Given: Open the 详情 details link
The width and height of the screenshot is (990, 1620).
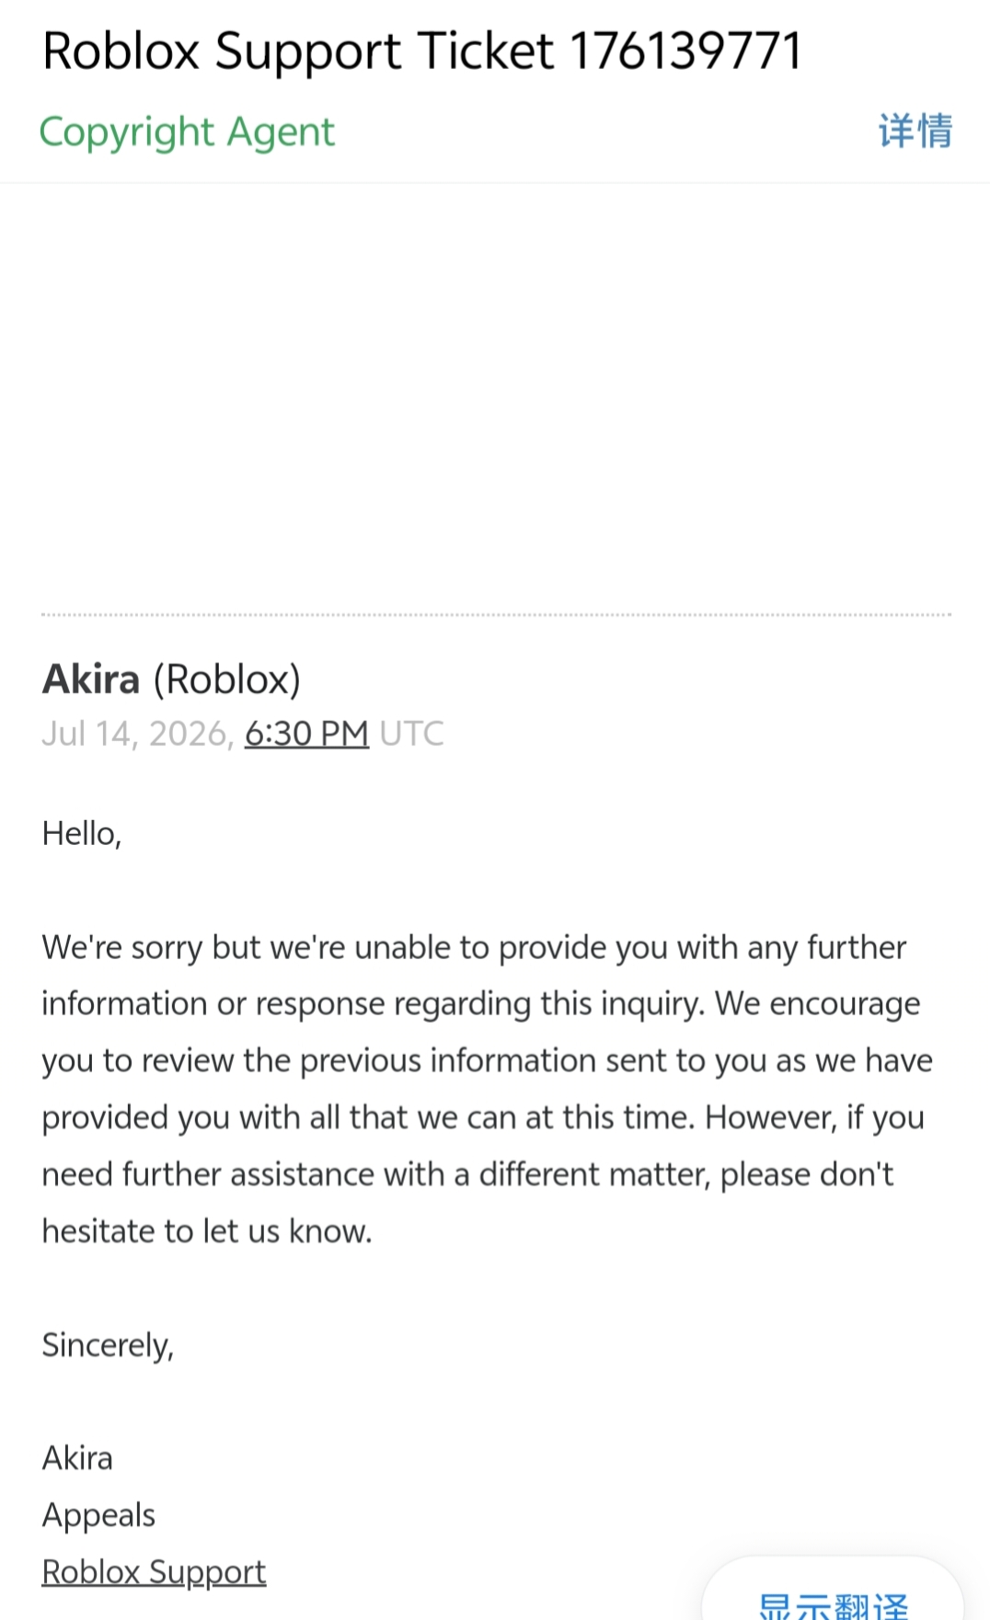Looking at the screenshot, I should [x=915, y=131].
